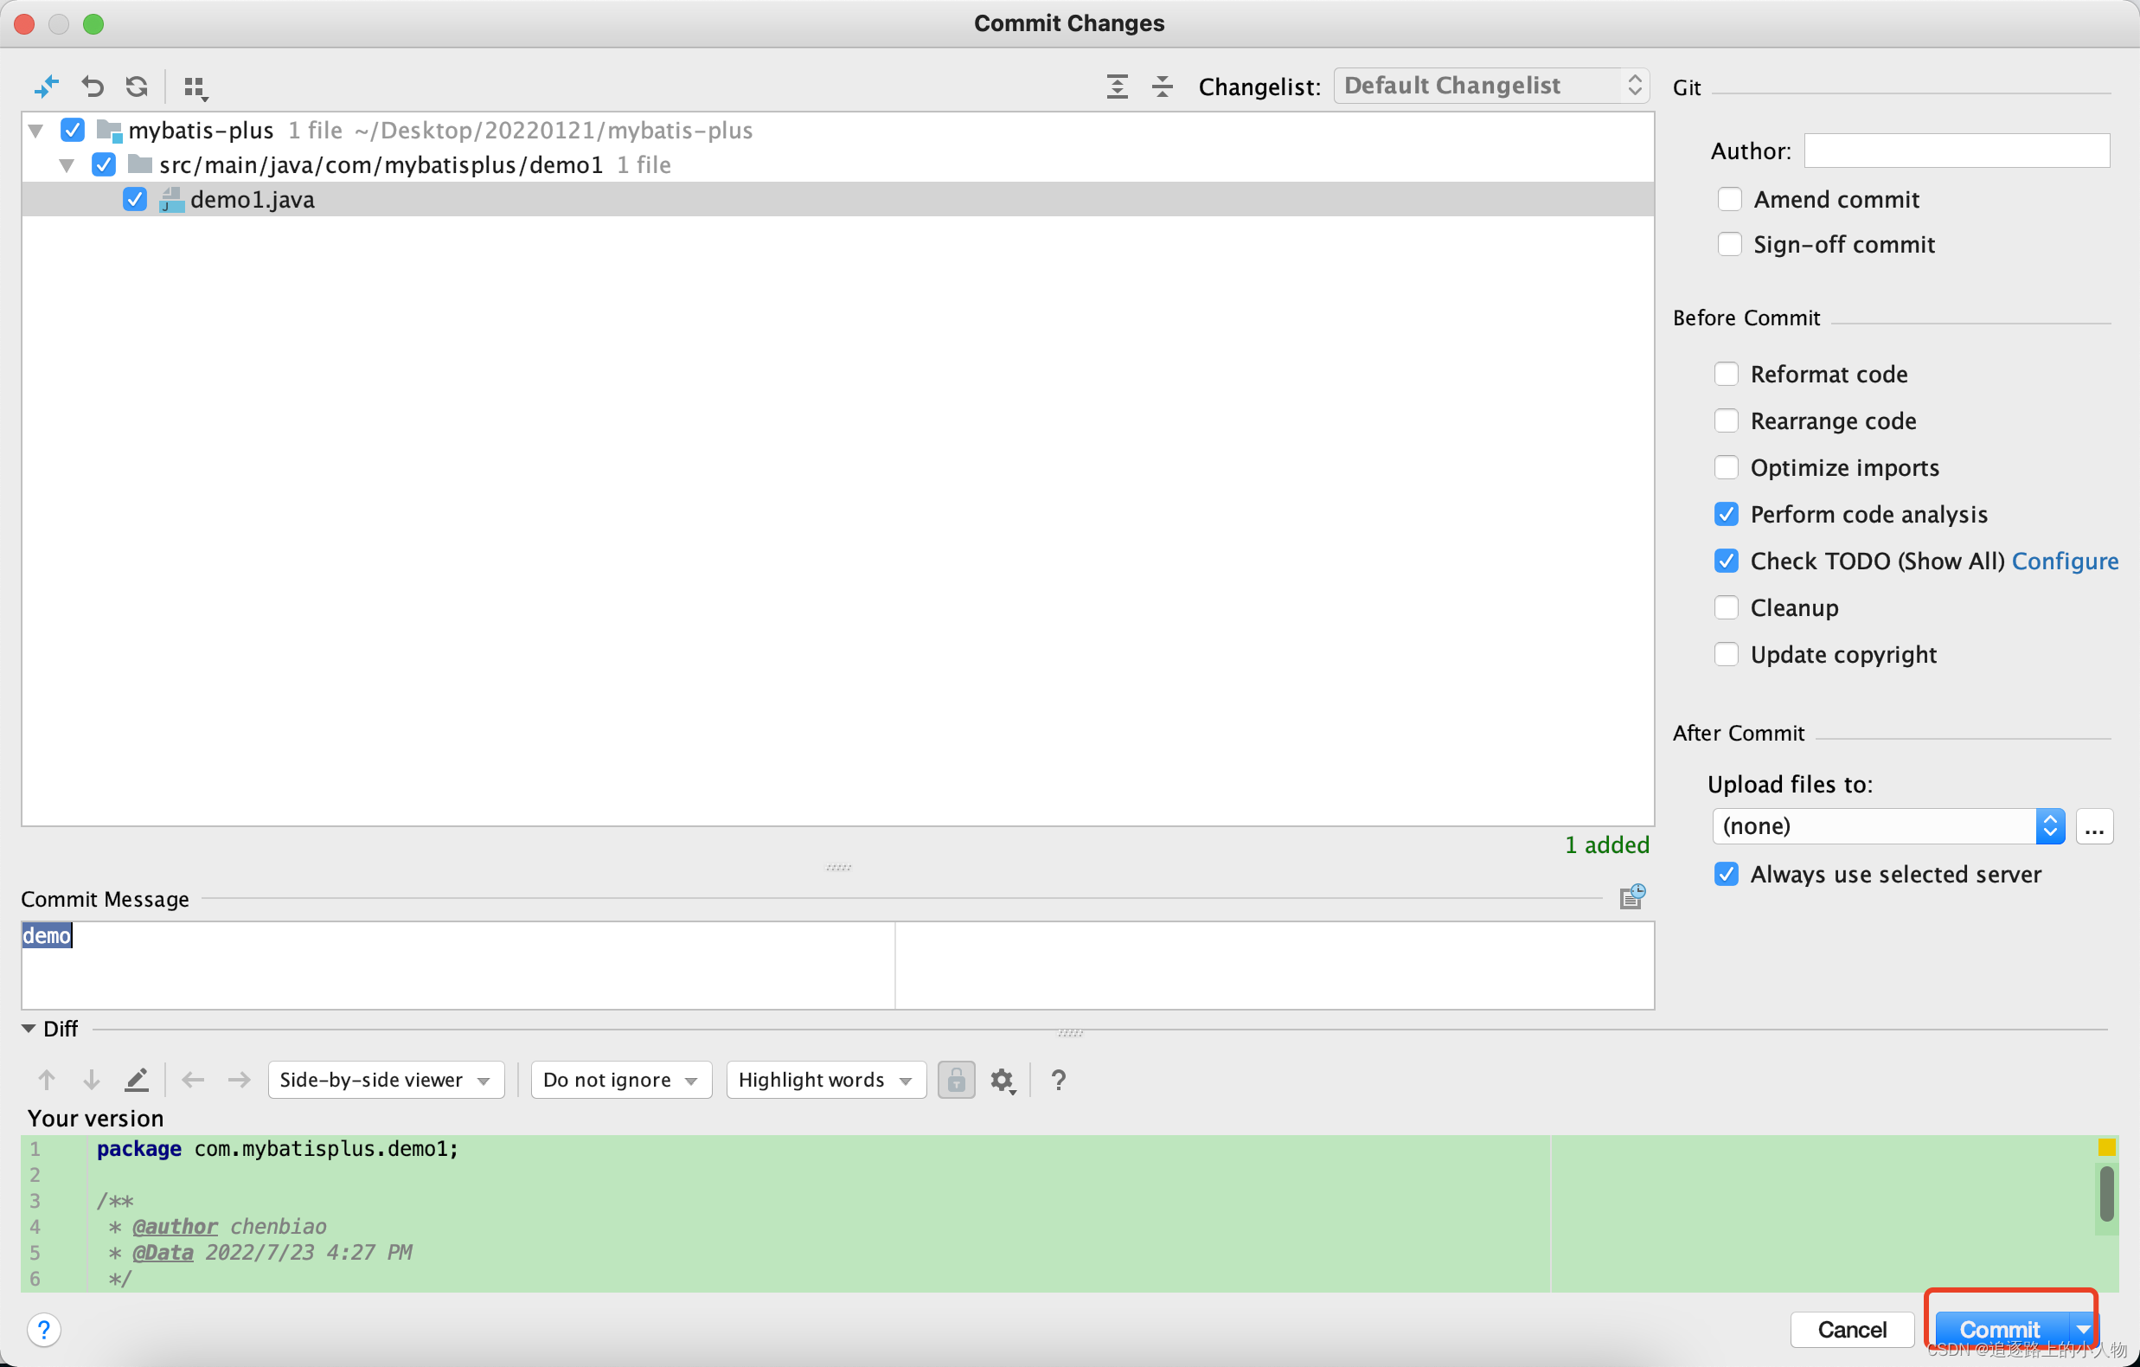Click the Expand All icon

[x=1117, y=87]
